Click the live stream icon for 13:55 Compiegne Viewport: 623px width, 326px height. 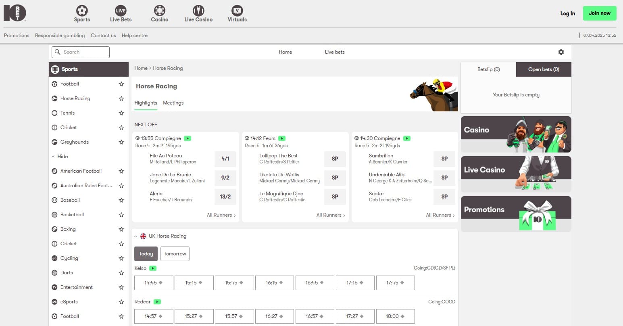(188, 138)
